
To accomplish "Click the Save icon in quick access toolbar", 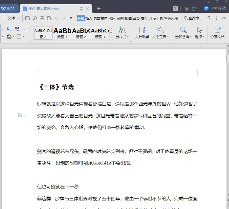I will click(27, 18).
